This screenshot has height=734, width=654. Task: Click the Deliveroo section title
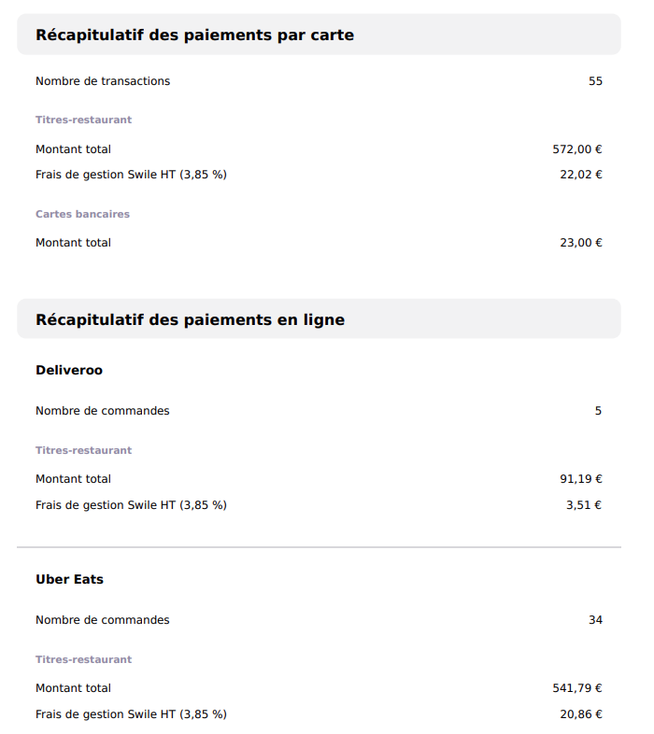coord(69,371)
